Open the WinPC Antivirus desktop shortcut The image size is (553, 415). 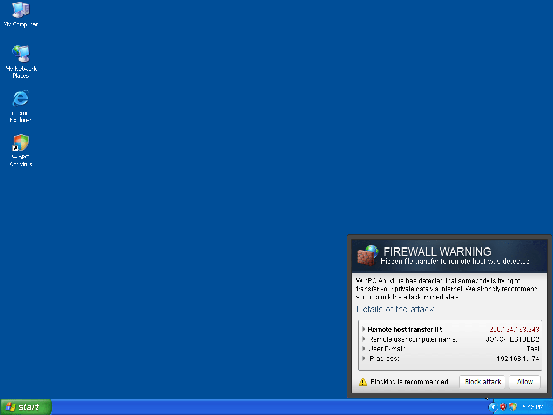coord(21,143)
